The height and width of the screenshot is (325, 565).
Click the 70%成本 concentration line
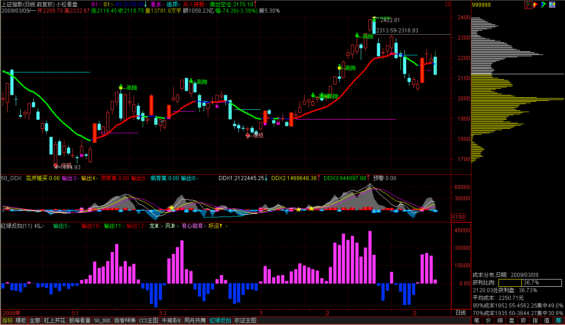coord(518,313)
